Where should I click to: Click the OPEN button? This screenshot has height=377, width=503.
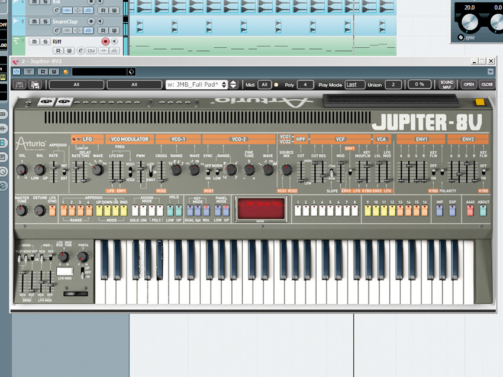click(469, 84)
